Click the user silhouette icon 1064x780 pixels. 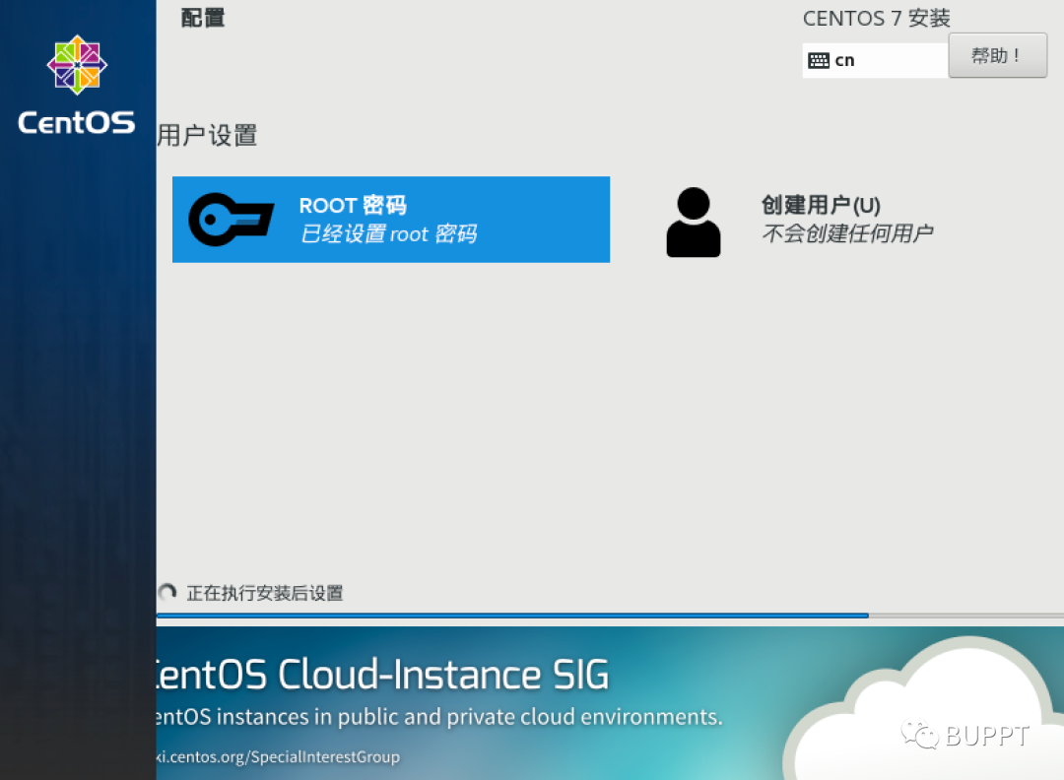(x=693, y=222)
